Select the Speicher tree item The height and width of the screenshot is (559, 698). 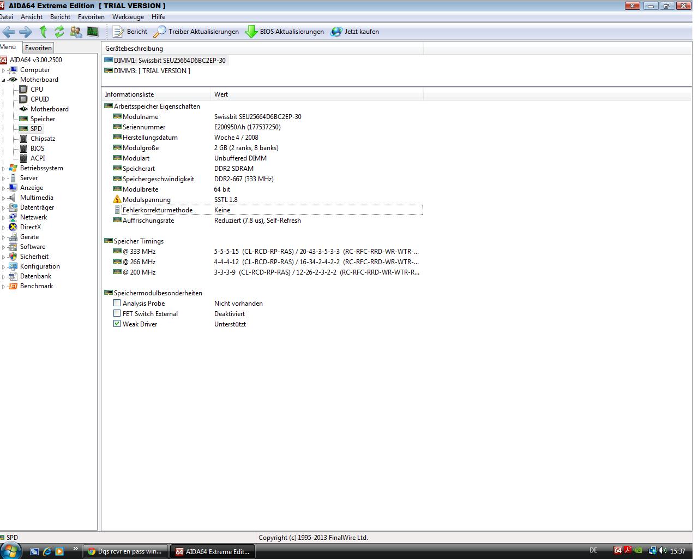click(43, 119)
